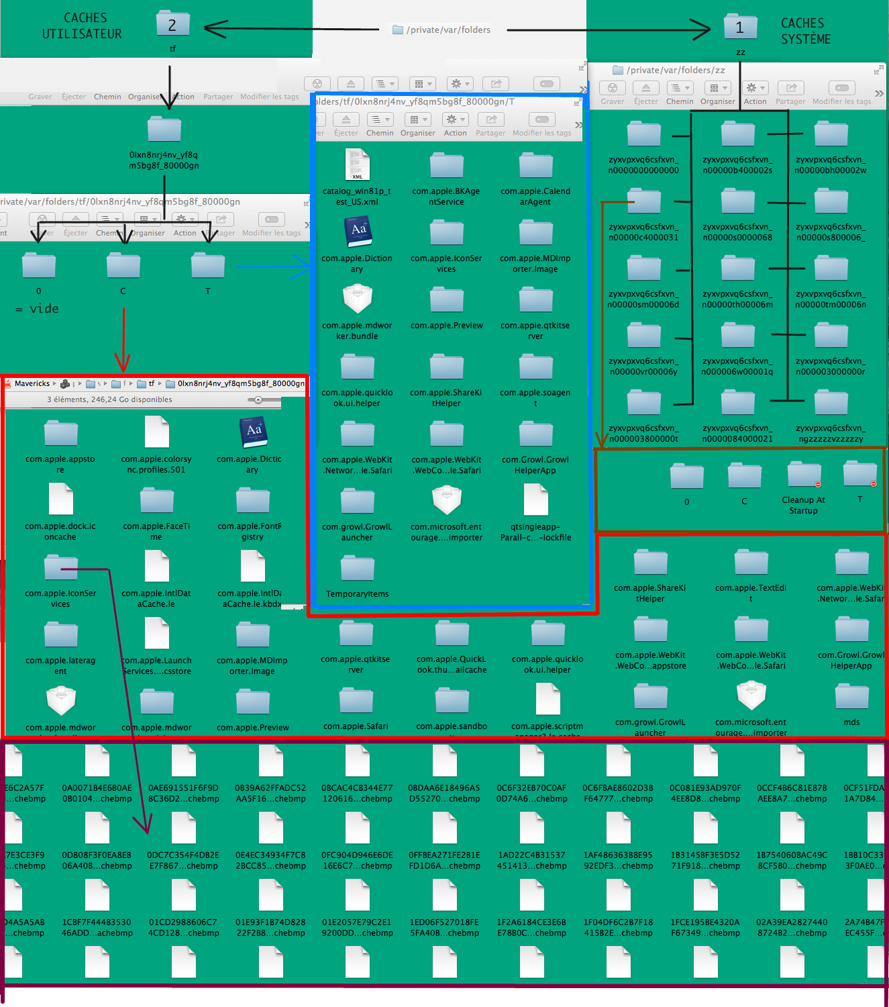
Task: Open zyxvpxvq6csfxvn_ngzzzzzvzzzzzy folder
Action: (831, 402)
